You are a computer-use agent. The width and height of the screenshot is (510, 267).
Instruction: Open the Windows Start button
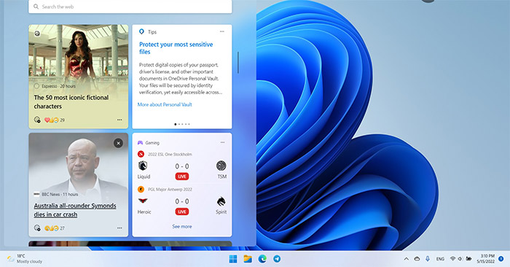[x=233, y=259]
